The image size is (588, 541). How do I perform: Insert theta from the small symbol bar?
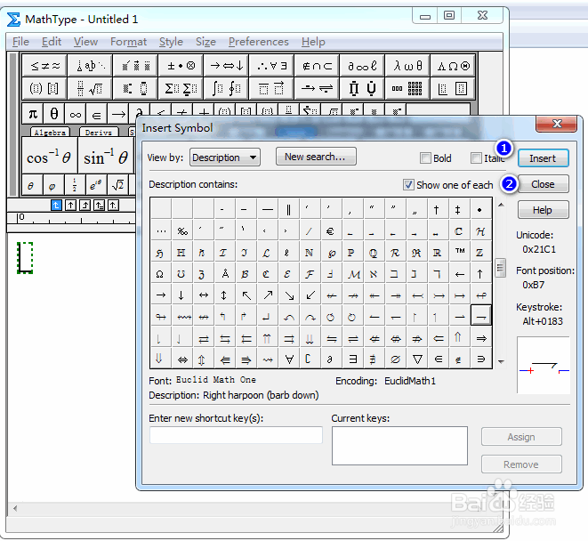(54, 114)
